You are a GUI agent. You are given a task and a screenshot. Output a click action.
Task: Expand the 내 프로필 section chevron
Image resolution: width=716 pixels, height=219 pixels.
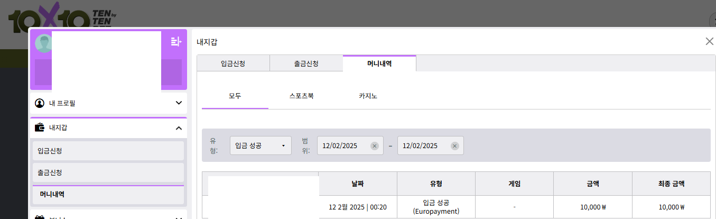[x=179, y=103]
